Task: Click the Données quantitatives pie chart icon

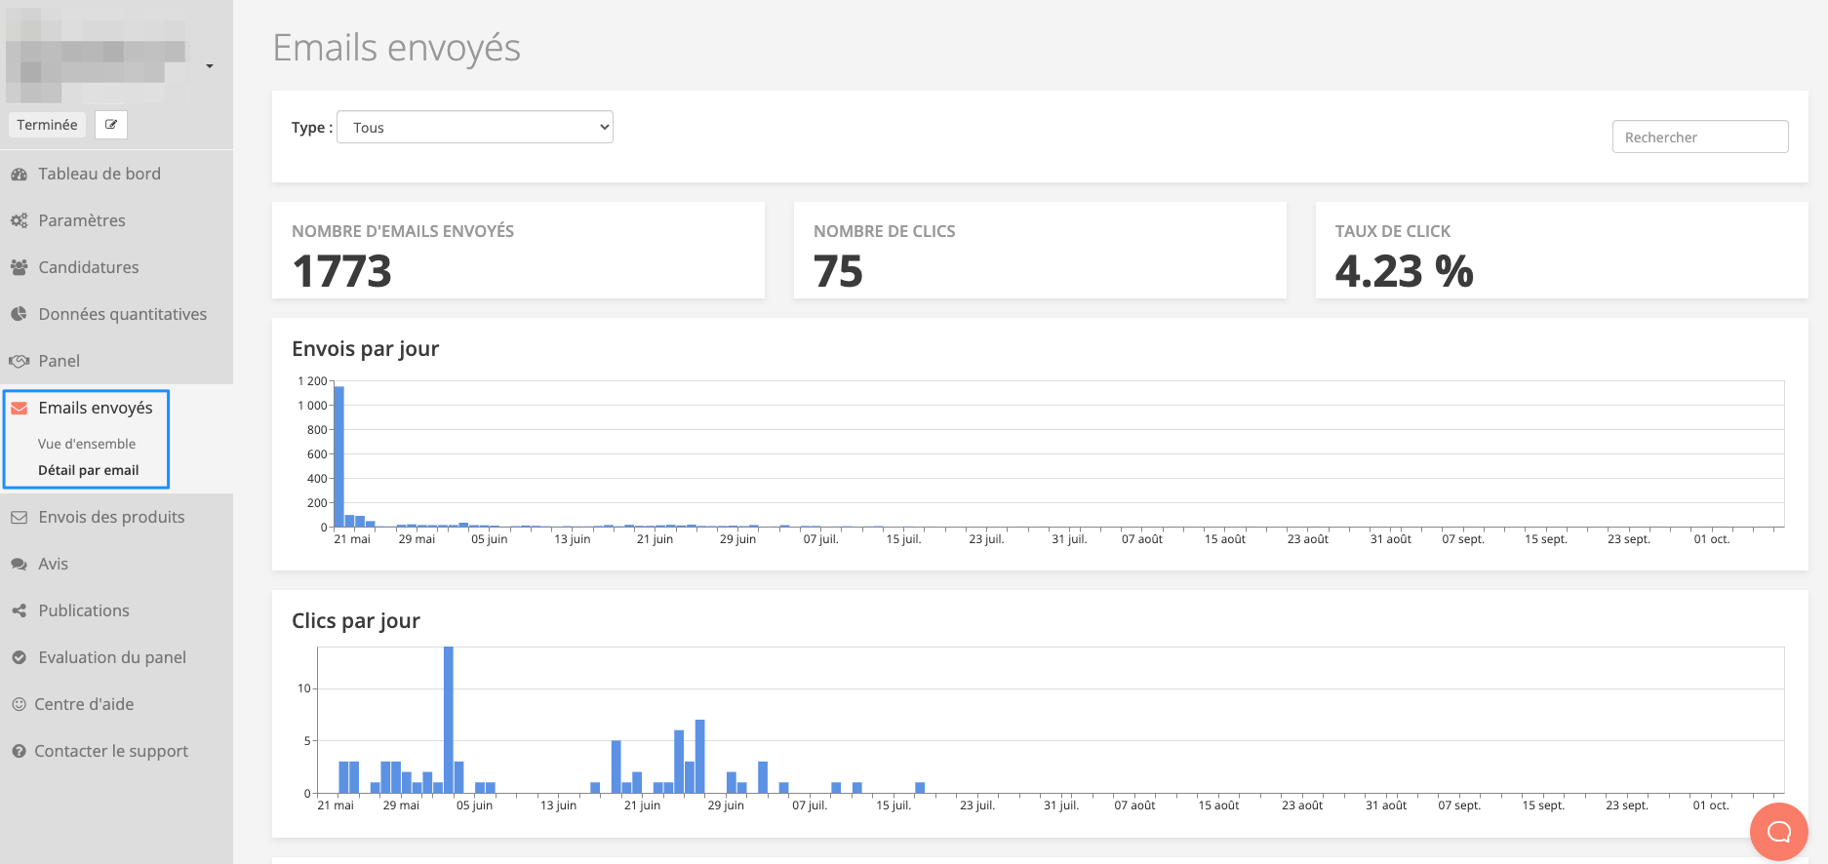Action: click(19, 314)
